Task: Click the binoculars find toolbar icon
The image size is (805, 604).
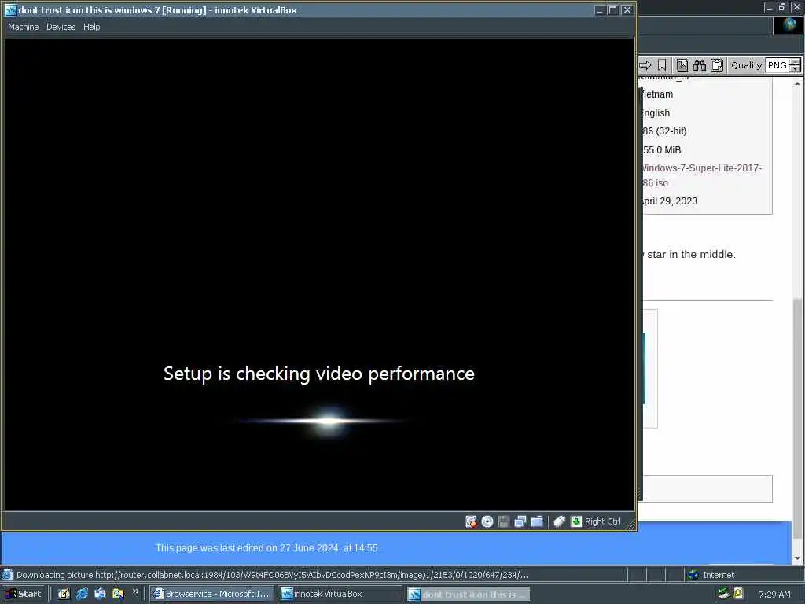Action: pos(699,65)
